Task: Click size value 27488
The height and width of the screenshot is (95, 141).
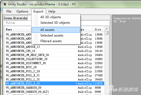Action: [99, 75]
